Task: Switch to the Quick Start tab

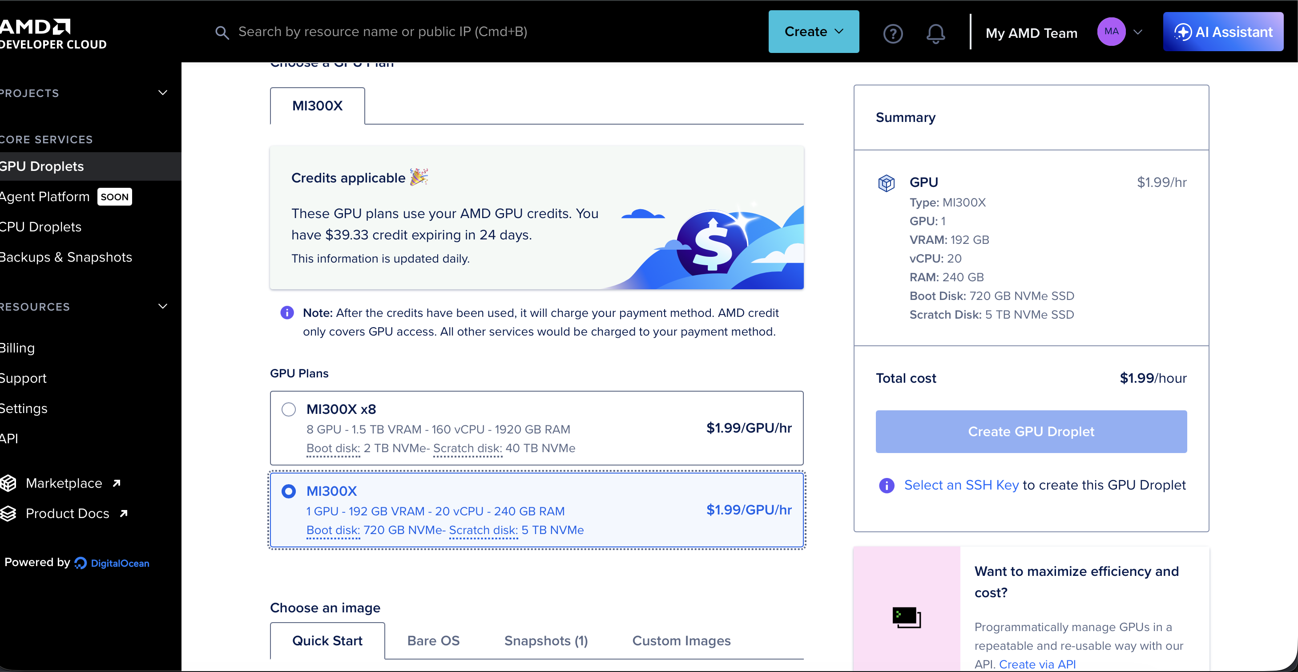Action: [327, 641]
